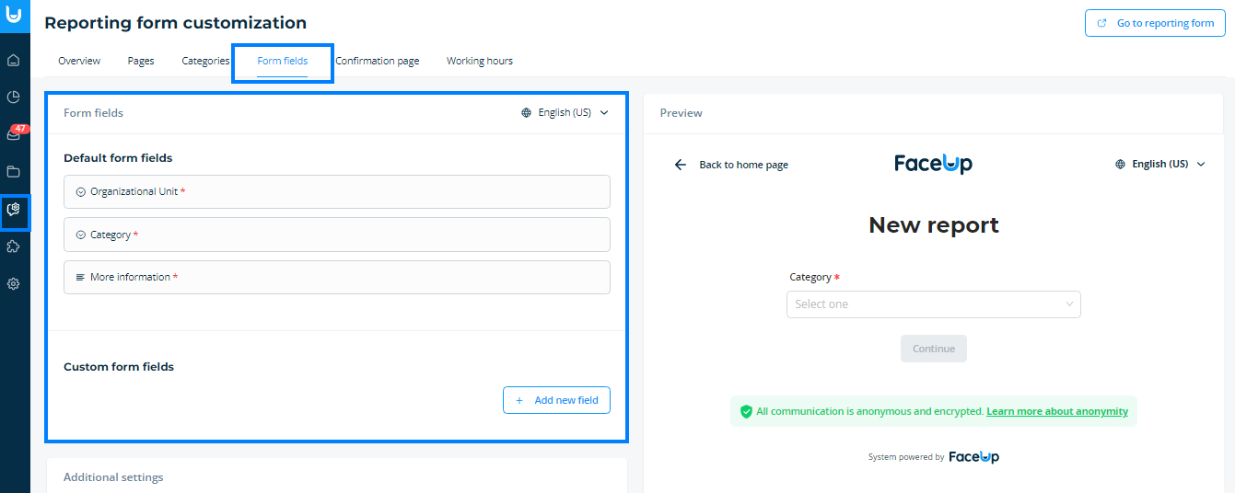Click the FaceUp logo at top left
This screenshot has height=493, width=1235.
[x=14, y=15]
